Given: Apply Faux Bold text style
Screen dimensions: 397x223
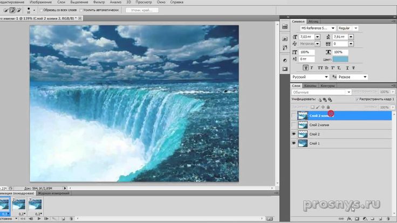Looking at the screenshot, I should pyautogui.click(x=306, y=68).
